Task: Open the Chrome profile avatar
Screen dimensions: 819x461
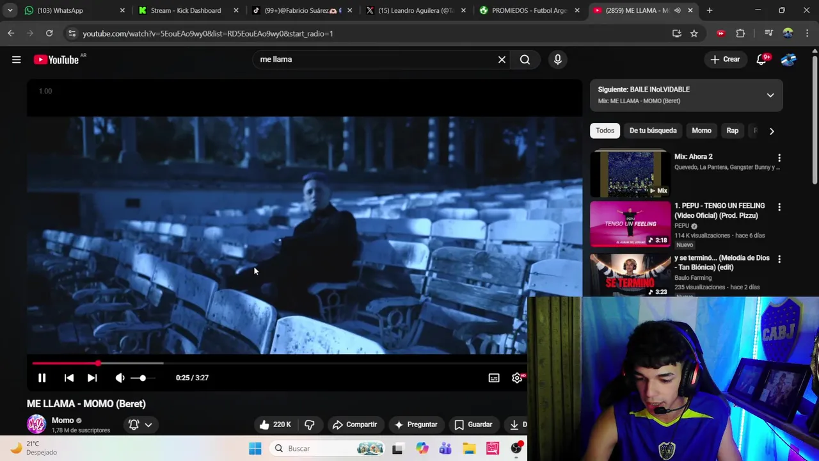Action: [788, 33]
